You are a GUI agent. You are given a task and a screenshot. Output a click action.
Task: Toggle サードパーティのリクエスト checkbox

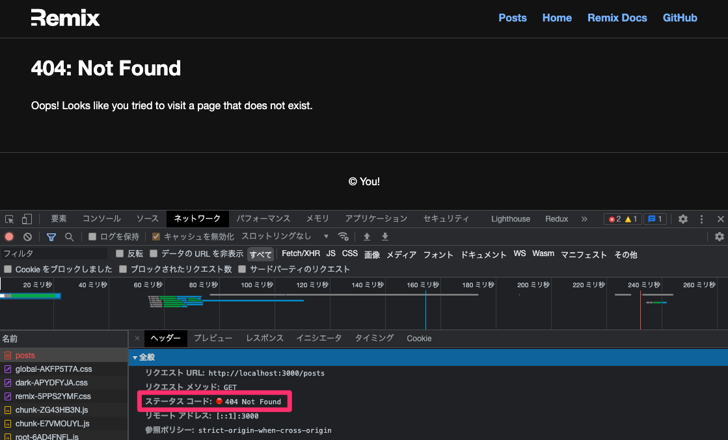[242, 269]
